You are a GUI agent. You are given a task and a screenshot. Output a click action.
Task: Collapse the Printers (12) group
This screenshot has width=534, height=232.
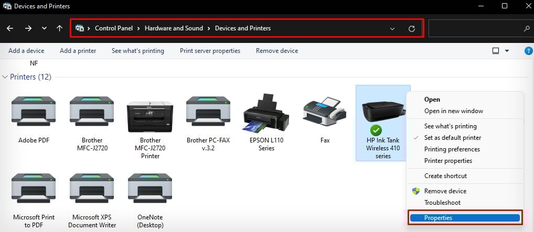tap(5, 77)
